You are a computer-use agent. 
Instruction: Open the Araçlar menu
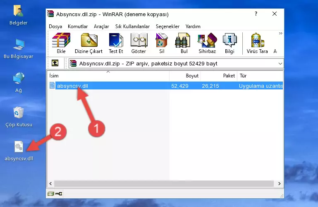(101, 26)
